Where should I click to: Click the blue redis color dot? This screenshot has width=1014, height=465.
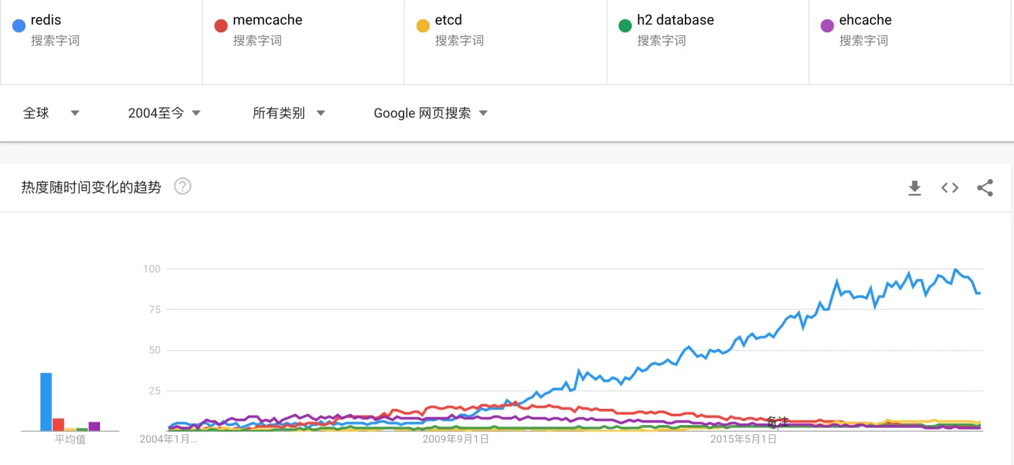click(19, 26)
